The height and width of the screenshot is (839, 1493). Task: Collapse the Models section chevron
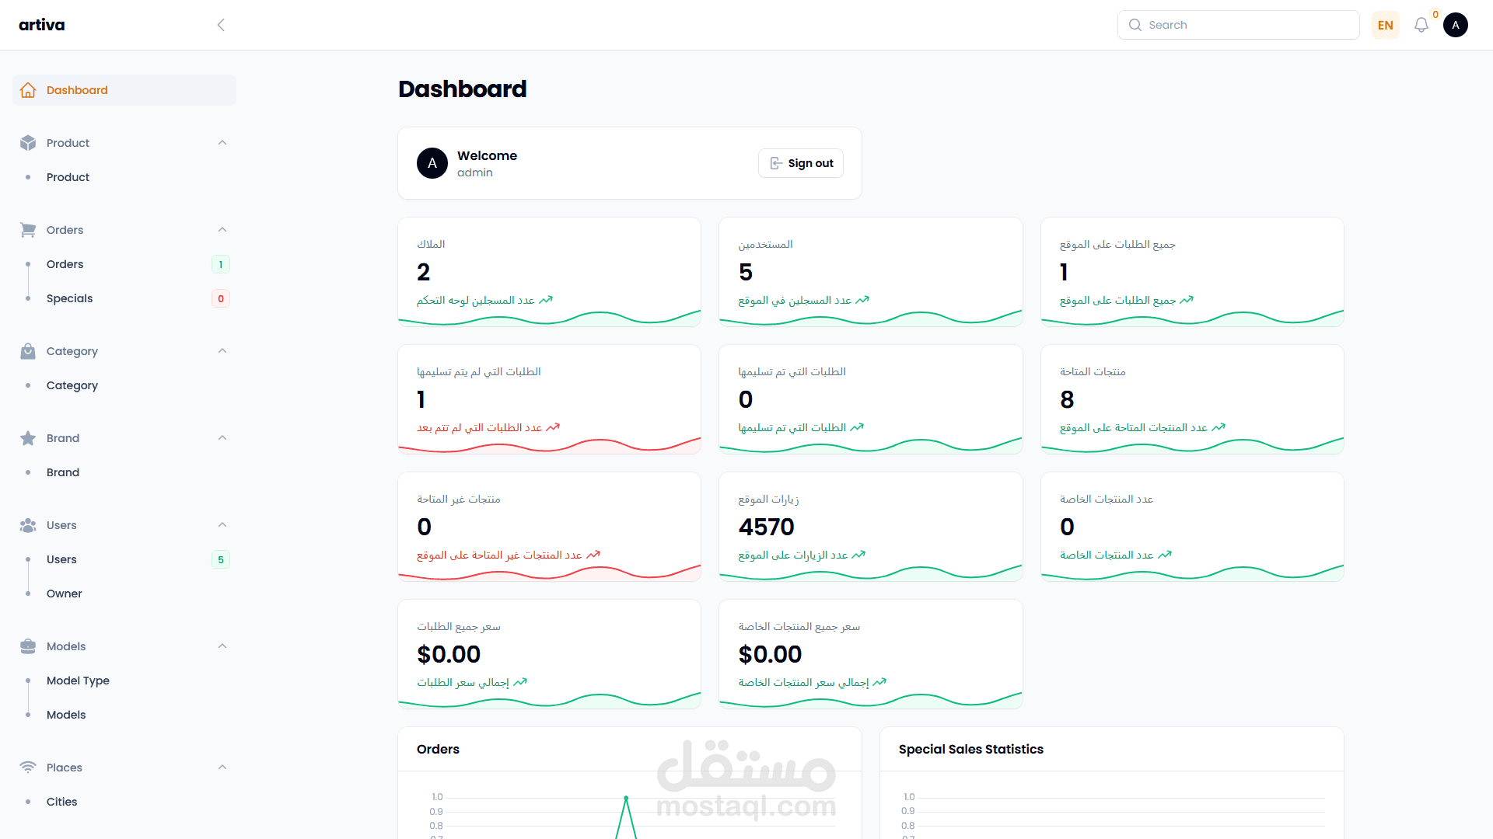[x=222, y=646]
